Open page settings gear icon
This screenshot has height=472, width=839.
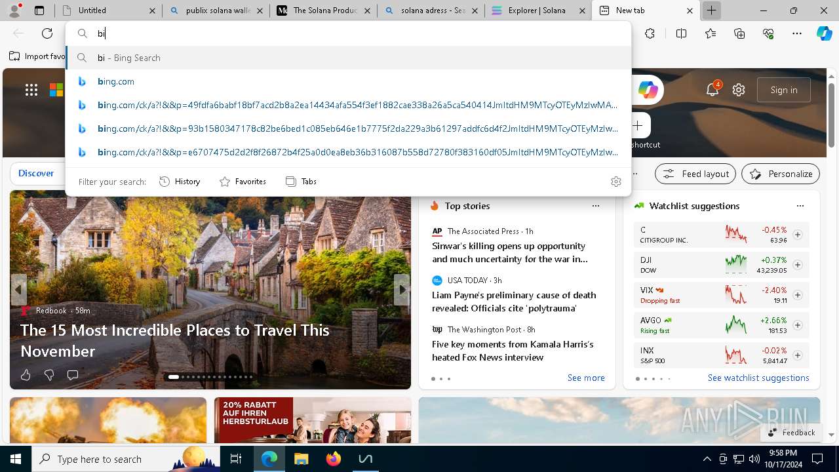pos(739,90)
